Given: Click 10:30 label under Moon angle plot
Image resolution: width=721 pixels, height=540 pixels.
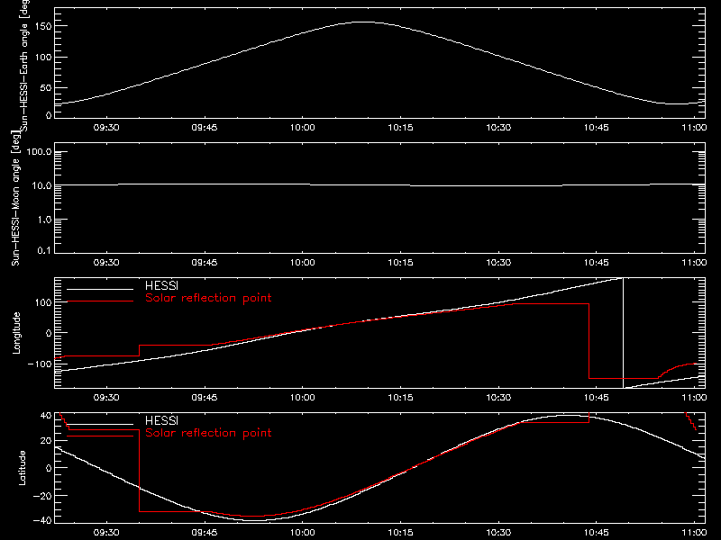Looking at the screenshot, I should (498, 262).
